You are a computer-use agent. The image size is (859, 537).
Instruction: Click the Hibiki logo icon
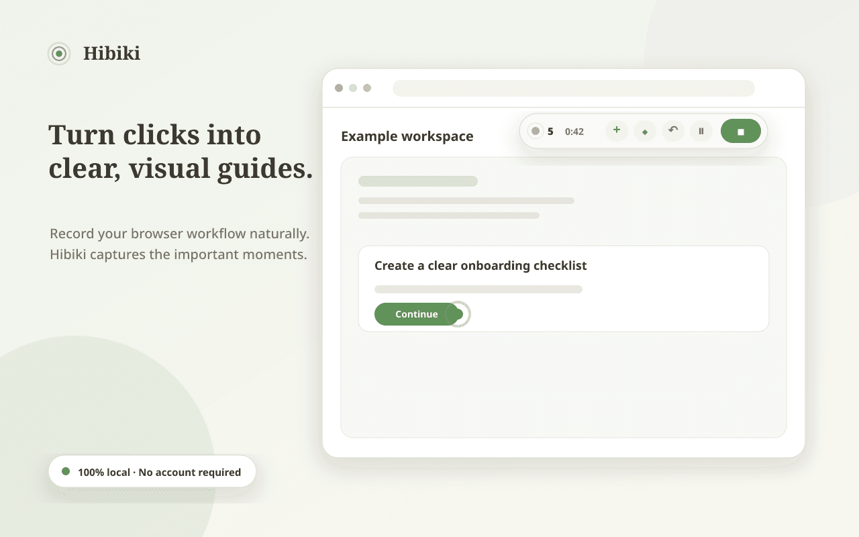point(59,54)
